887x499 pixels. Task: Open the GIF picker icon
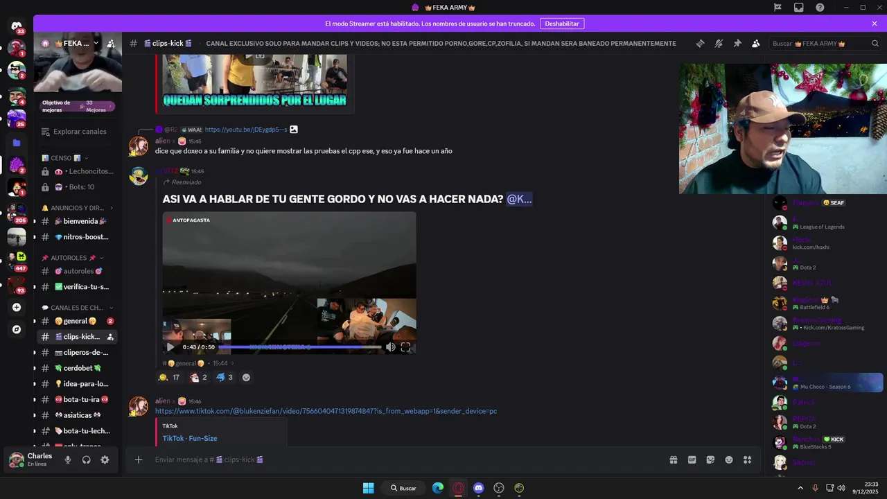(692, 459)
